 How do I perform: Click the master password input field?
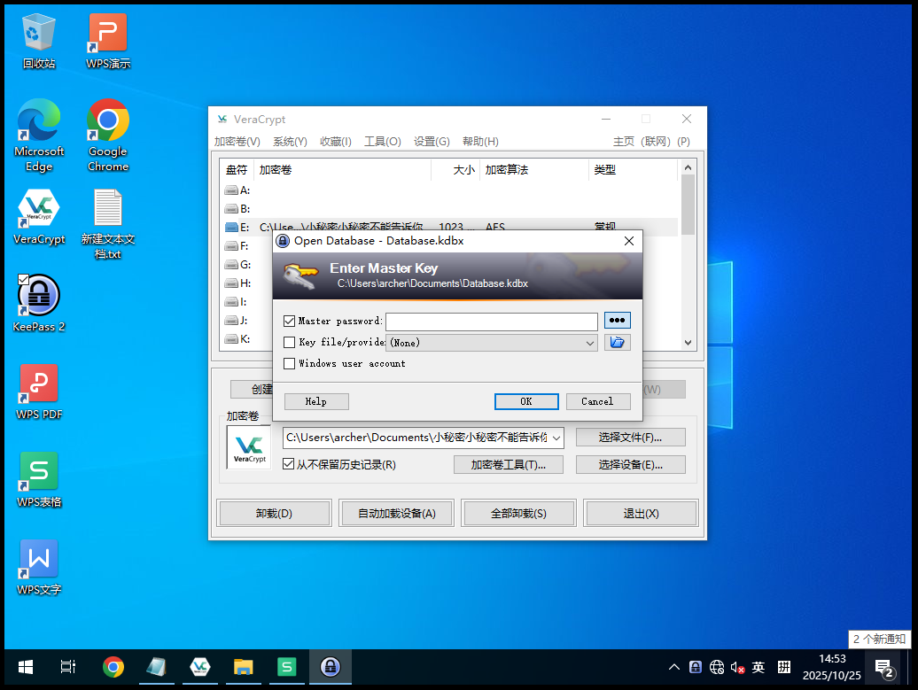tap(492, 322)
